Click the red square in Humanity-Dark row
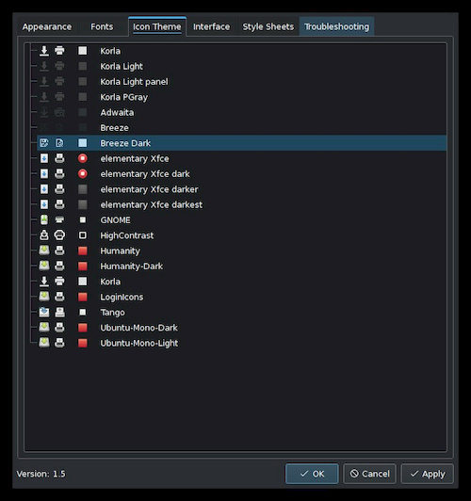 (83, 266)
